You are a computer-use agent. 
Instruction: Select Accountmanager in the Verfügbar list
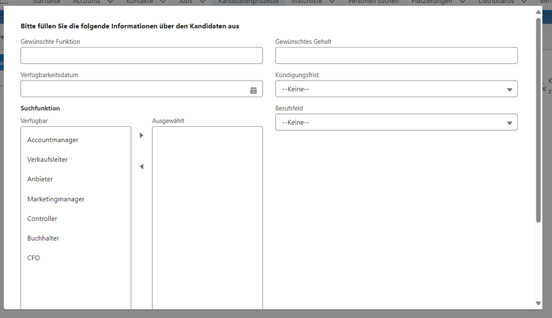[53, 140]
